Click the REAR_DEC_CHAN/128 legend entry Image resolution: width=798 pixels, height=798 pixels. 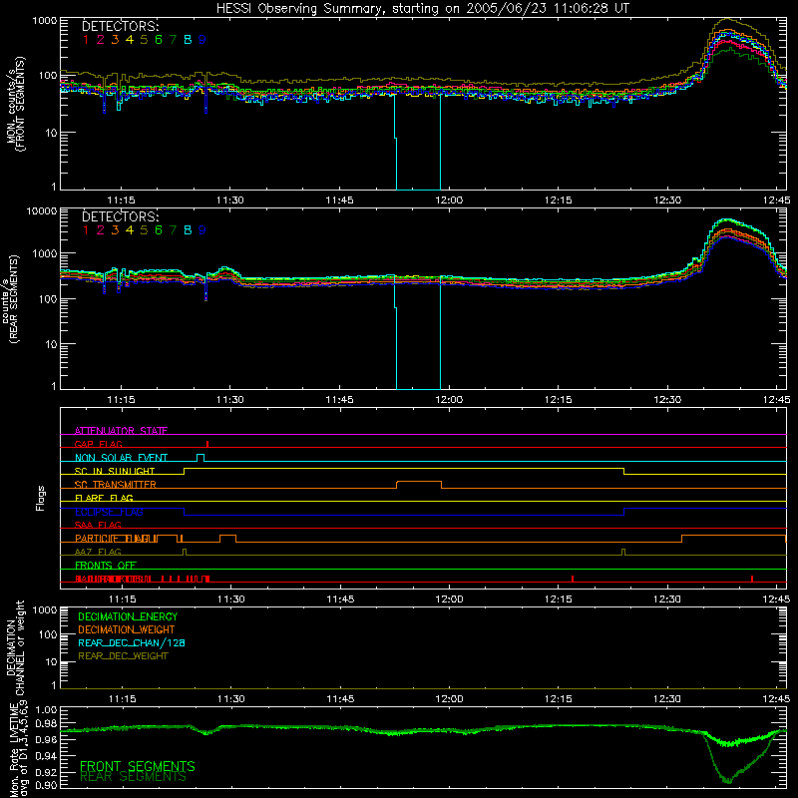(132, 642)
